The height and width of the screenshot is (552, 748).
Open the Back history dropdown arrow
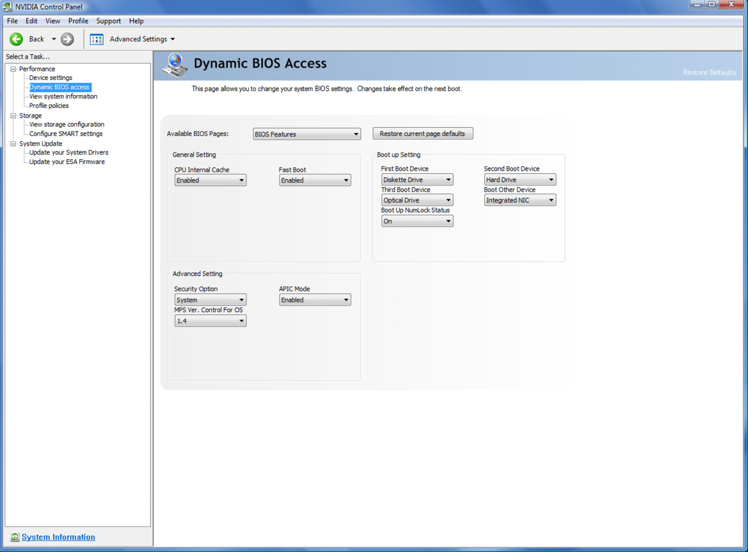tap(54, 39)
